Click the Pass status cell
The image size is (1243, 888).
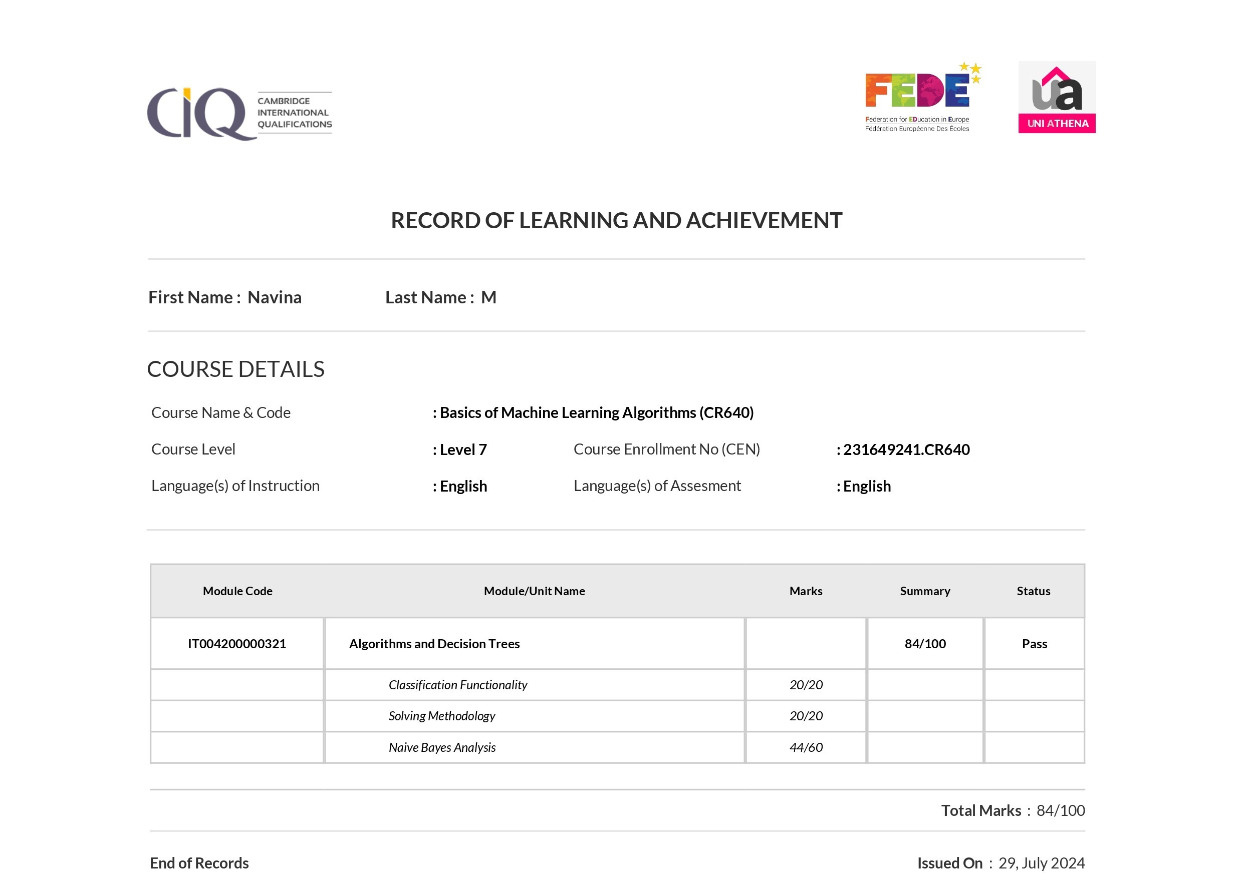[x=1035, y=644]
